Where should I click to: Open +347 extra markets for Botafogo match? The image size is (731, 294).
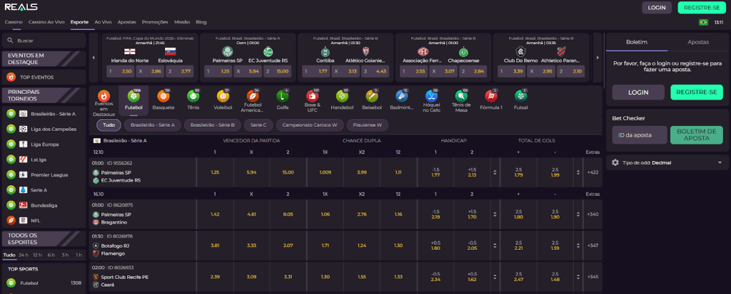click(x=593, y=245)
